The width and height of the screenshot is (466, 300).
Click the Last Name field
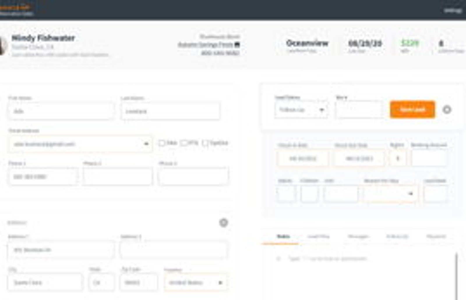tap(170, 111)
